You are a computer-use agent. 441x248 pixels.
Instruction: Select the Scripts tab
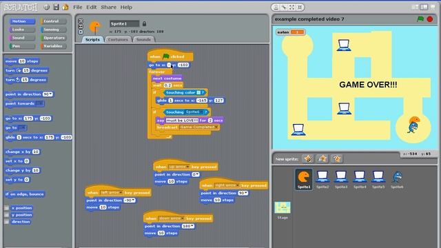pyautogui.click(x=92, y=40)
